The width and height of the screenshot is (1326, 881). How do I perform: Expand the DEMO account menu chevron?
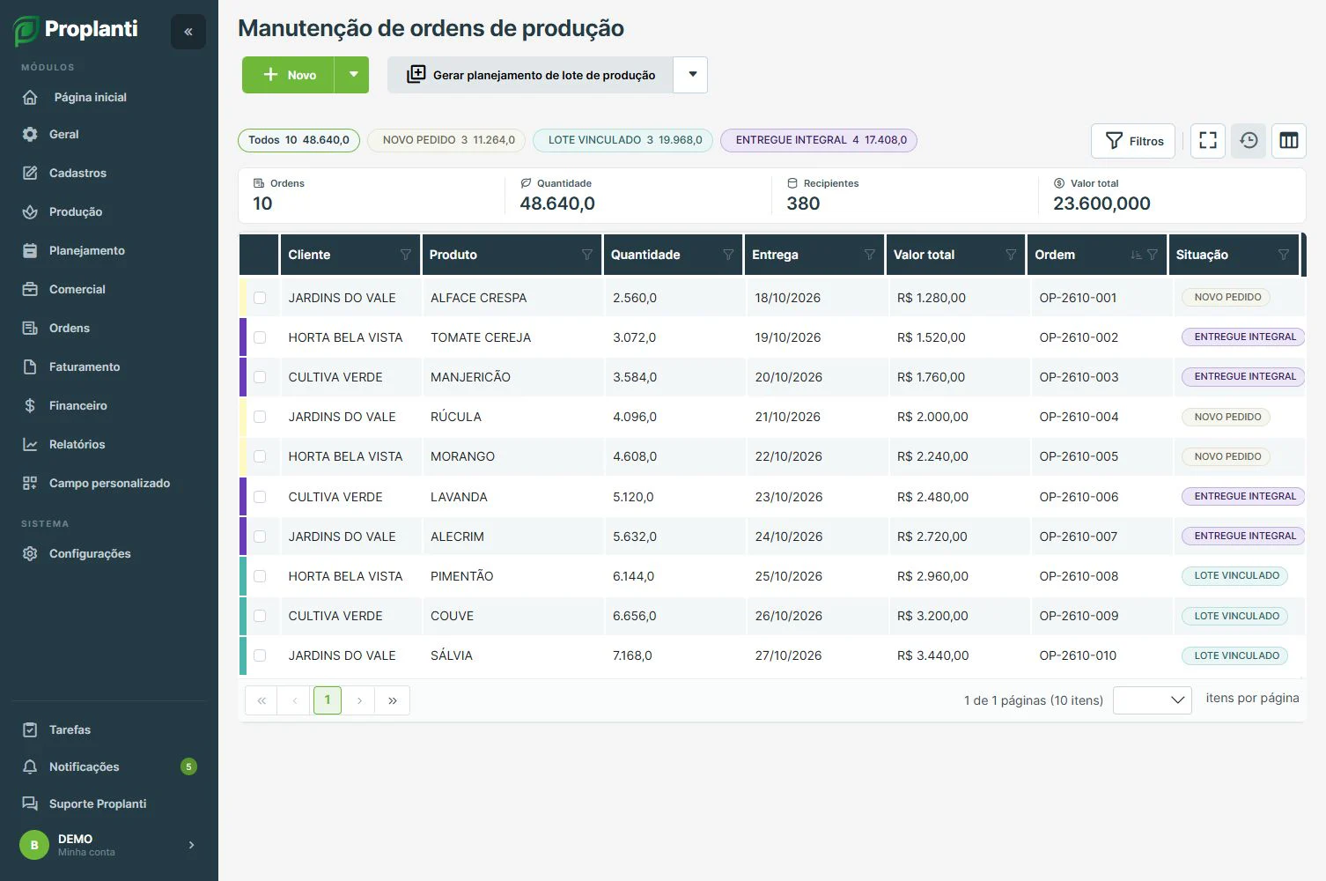(191, 845)
